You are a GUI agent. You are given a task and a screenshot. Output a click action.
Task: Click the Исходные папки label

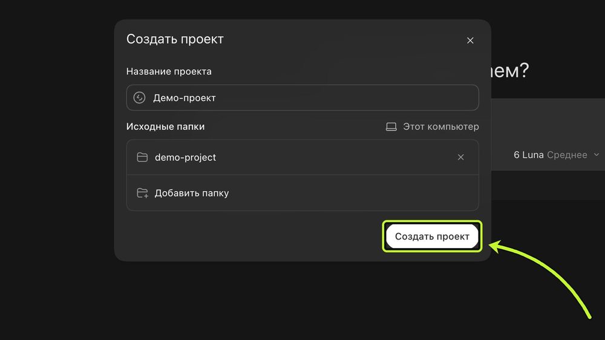coord(166,126)
